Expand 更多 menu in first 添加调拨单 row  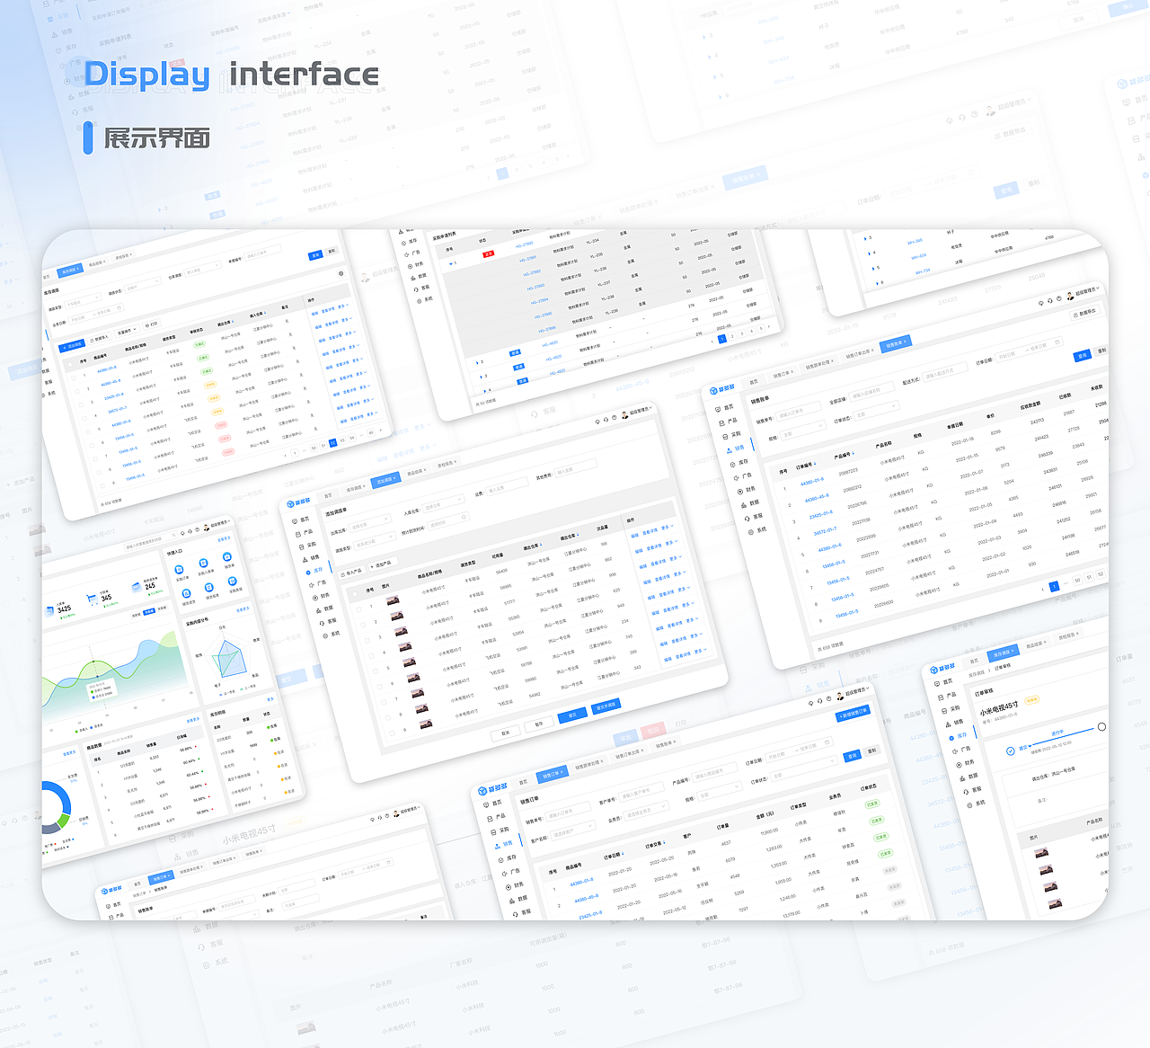[668, 527]
